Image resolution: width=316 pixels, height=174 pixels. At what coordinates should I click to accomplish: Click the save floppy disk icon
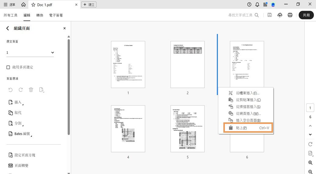click(x=269, y=15)
